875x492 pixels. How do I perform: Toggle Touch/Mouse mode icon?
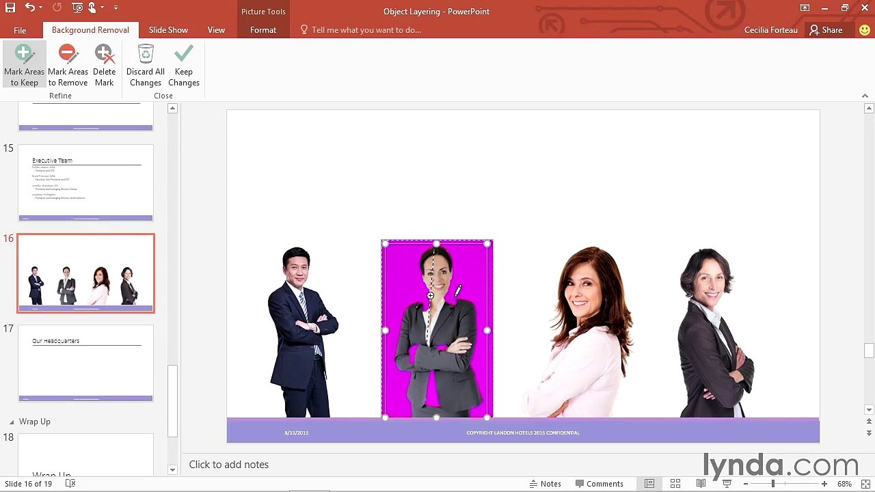[92, 8]
